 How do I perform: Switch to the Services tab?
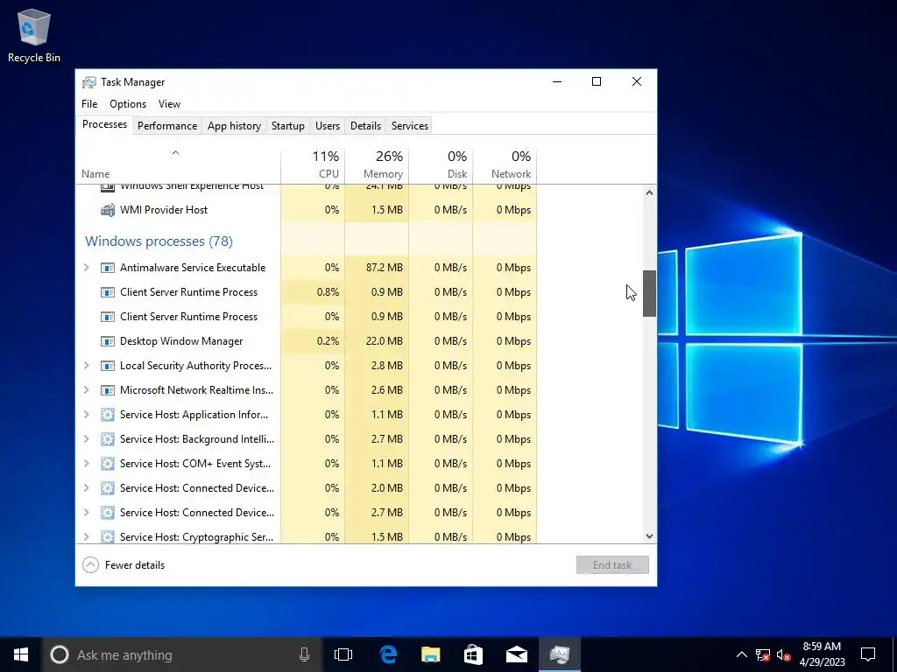[x=410, y=126]
